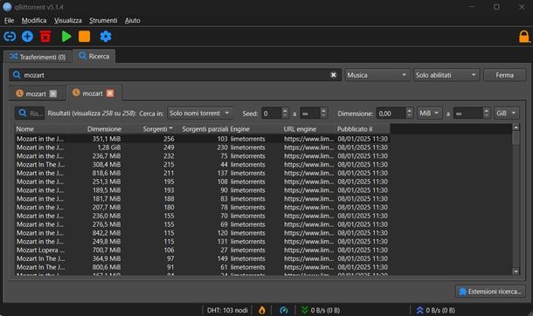Viewport: 533px width, 316px height.
Task: Select the result sized 181,7 MiB
Action: 203,198
